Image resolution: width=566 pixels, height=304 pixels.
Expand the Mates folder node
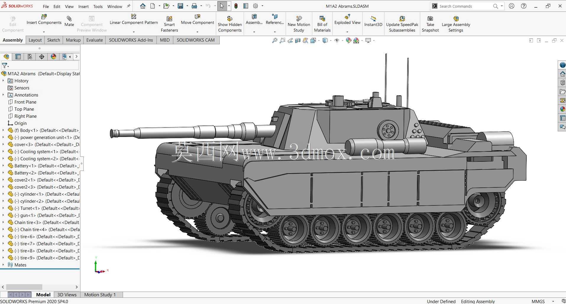click(x=3, y=265)
